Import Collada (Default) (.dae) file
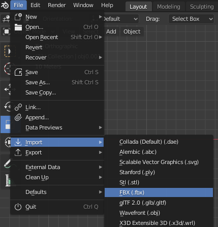The width and height of the screenshot is (218, 227). pyautogui.click(x=159, y=142)
